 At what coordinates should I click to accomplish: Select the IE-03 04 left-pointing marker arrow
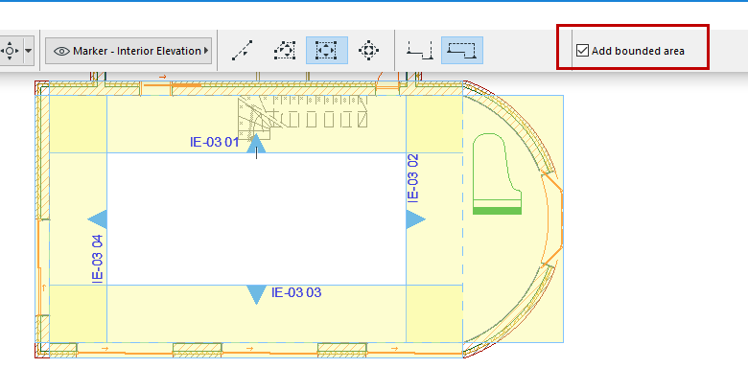[97, 219]
